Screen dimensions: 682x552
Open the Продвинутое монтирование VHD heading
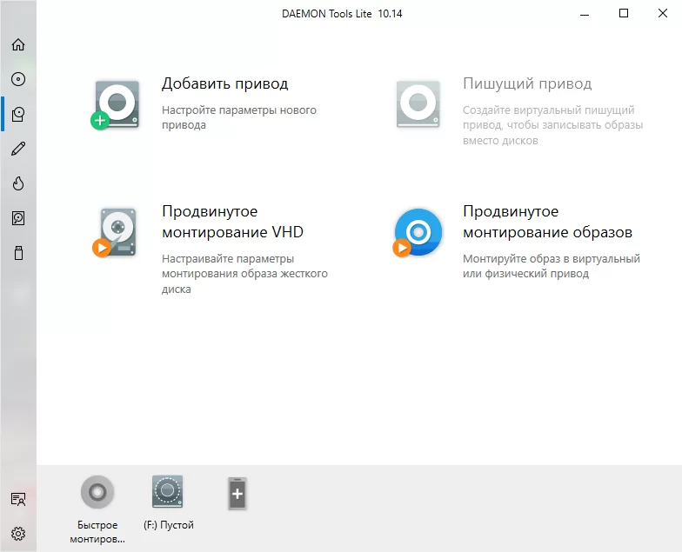pos(232,222)
